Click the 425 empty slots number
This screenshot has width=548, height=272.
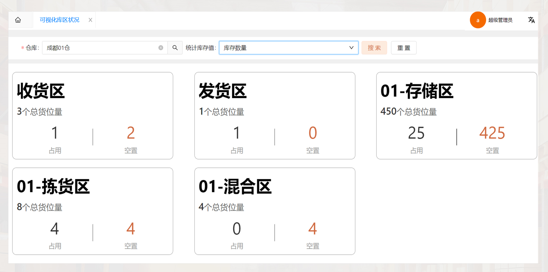pyautogui.click(x=492, y=133)
